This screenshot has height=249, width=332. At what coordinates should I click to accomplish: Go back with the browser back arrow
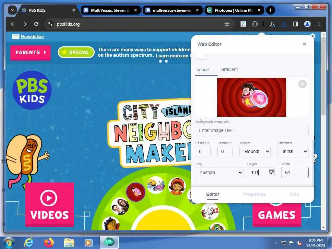tap(13, 24)
